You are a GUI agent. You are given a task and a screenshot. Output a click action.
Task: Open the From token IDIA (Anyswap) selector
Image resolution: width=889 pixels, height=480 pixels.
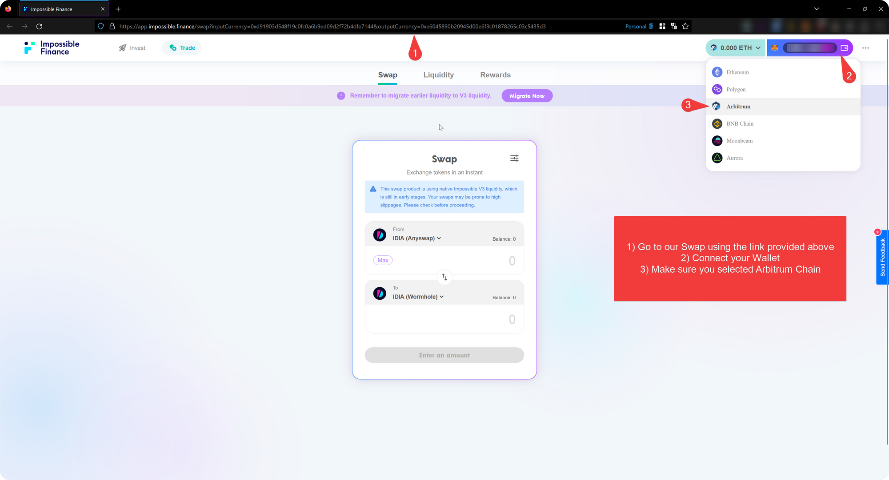click(417, 238)
